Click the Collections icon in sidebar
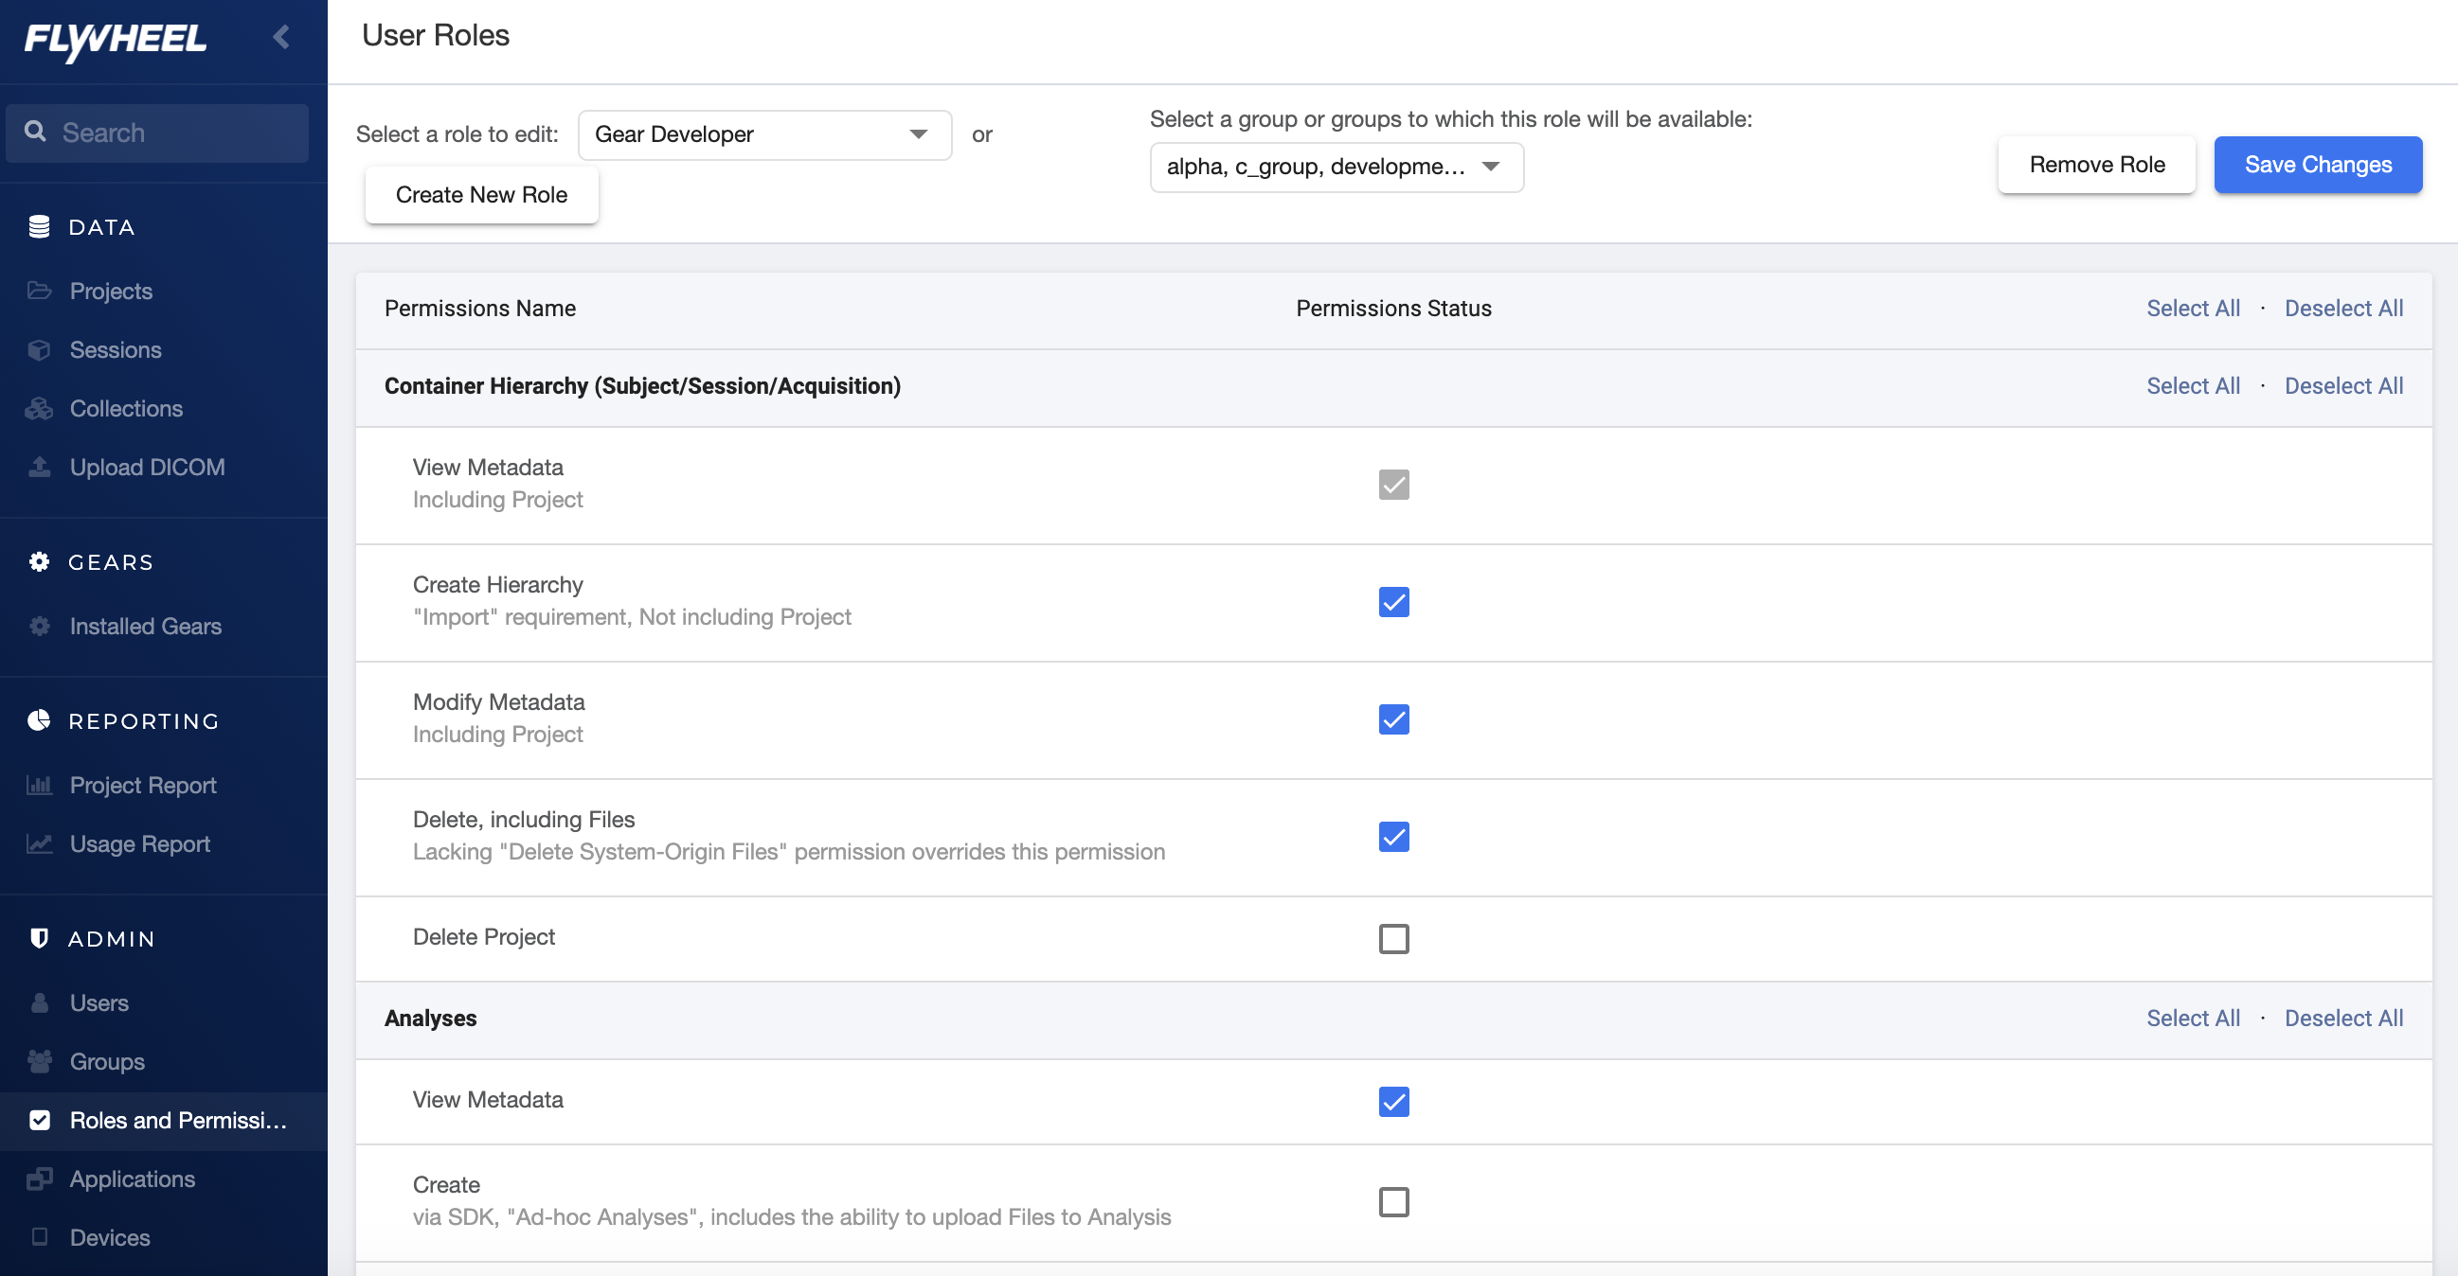The width and height of the screenshot is (2458, 1276). tap(39, 408)
